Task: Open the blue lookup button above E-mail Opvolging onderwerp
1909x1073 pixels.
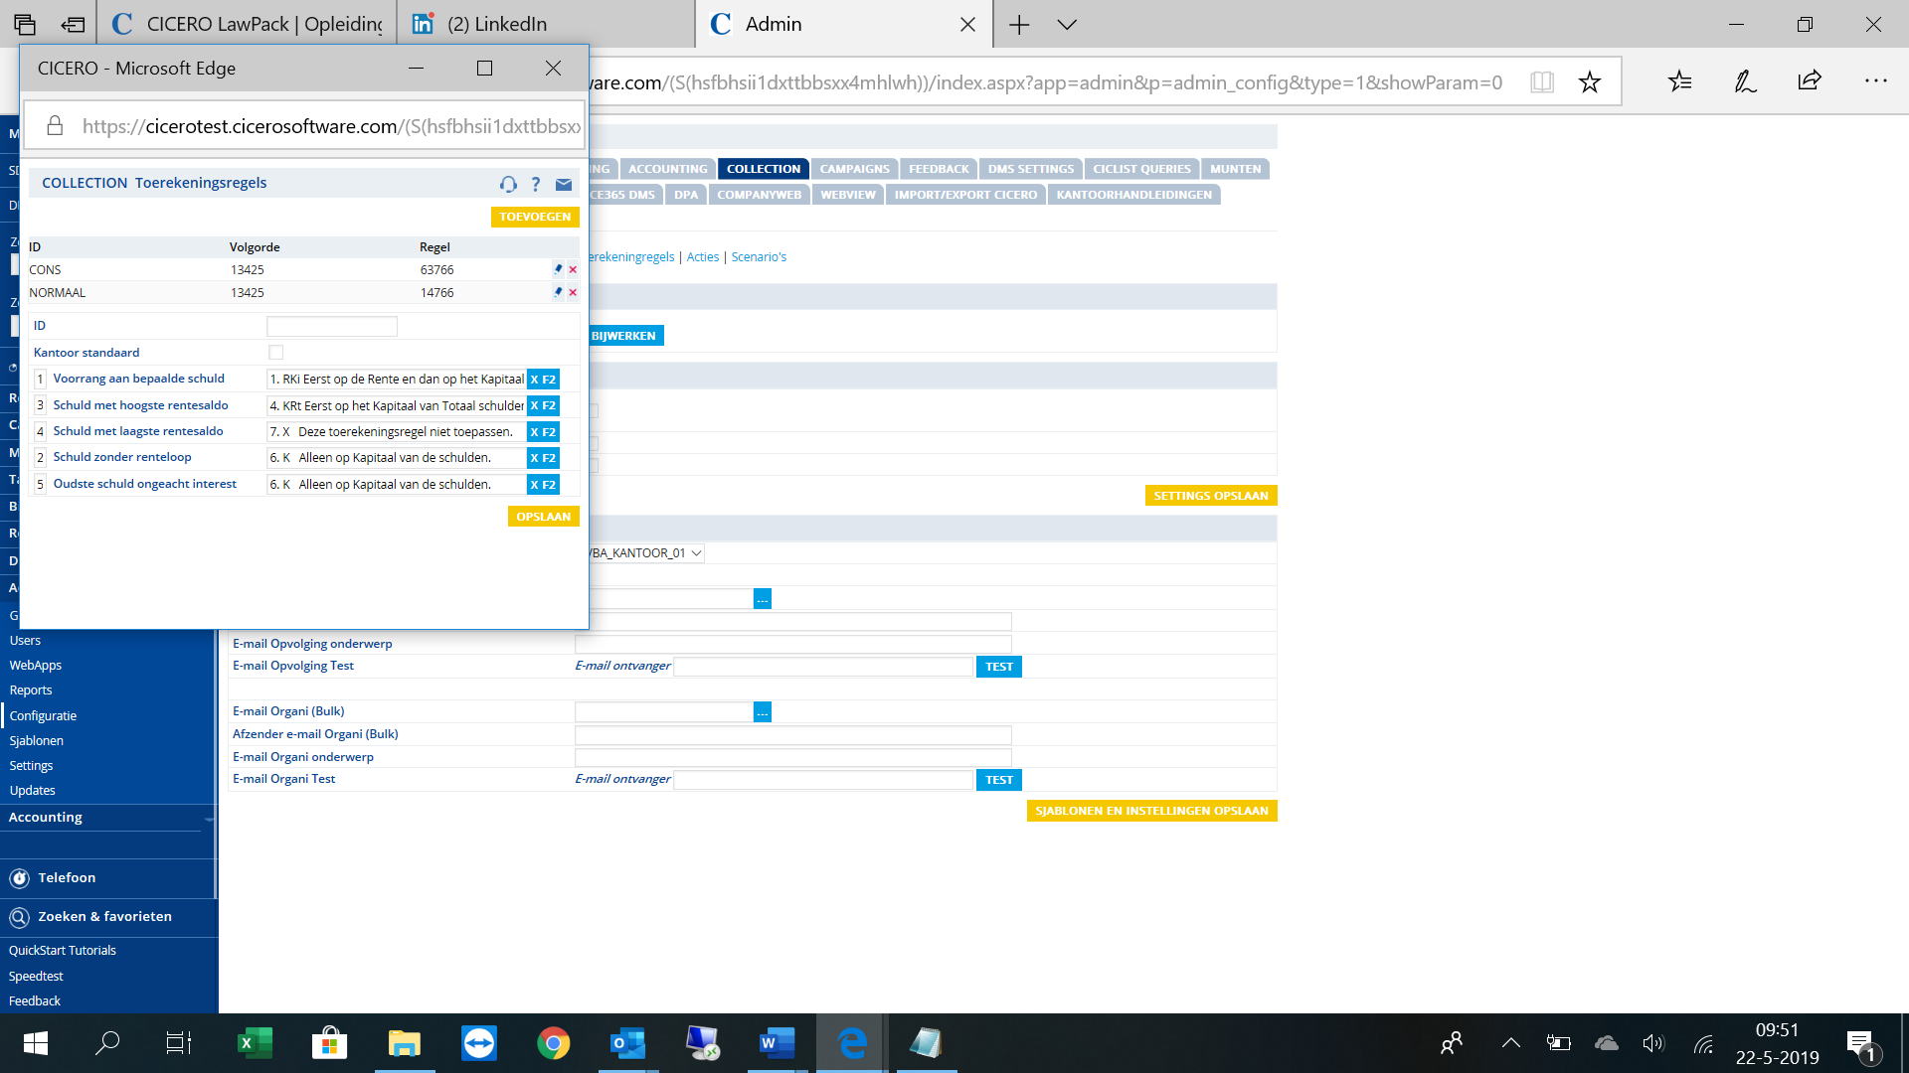Action: (x=763, y=598)
